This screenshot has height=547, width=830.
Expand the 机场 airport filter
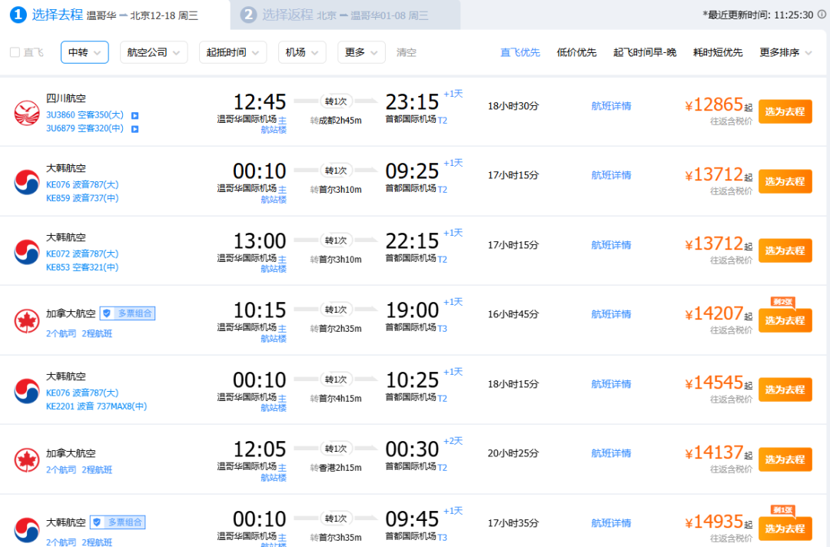(302, 52)
